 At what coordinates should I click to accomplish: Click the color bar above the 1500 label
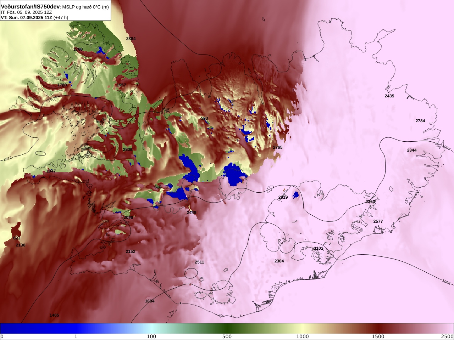378,328
